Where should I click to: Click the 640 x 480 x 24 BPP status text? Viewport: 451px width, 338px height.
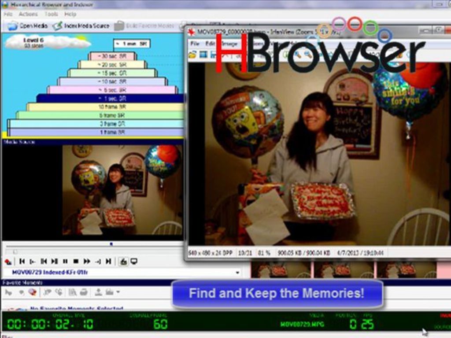(x=211, y=253)
